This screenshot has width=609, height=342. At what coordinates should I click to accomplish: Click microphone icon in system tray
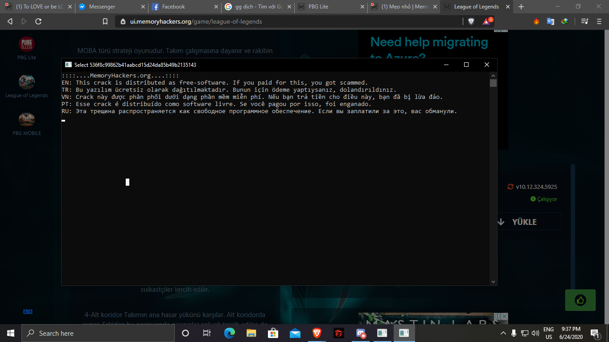pos(514,333)
